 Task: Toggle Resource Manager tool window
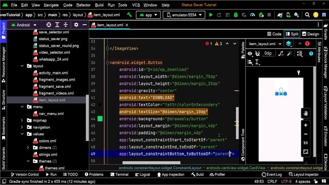tap(4, 64)
